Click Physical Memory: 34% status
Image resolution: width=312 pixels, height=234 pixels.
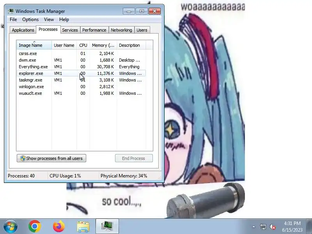124,176
